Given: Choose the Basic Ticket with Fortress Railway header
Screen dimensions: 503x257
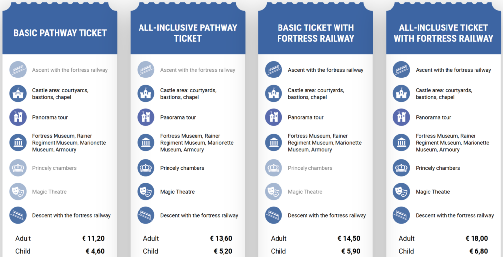Looking at the screenshot, I should (x=315, y=33).
